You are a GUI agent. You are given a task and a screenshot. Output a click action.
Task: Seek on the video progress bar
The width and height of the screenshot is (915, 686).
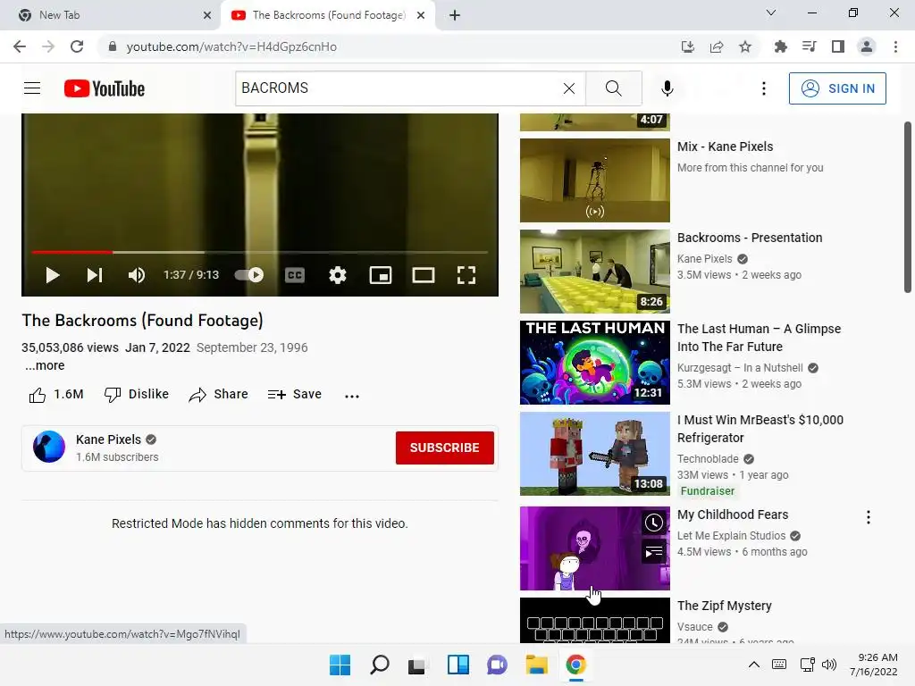tap(260, 252)
